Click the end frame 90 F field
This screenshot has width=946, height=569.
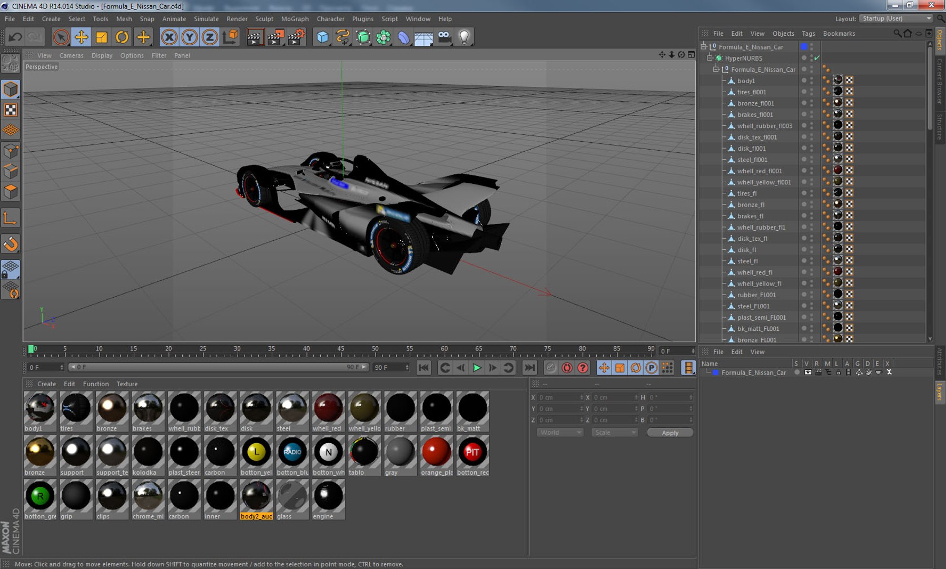point(391,367)
